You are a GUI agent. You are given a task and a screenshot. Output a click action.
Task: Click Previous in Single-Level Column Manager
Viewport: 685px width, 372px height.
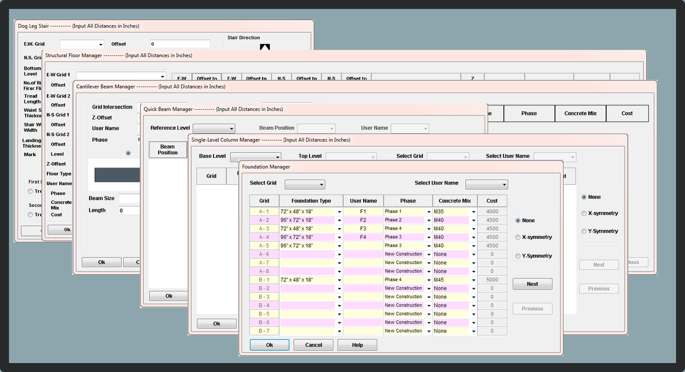pyautogui.click(x=599, y=289)
